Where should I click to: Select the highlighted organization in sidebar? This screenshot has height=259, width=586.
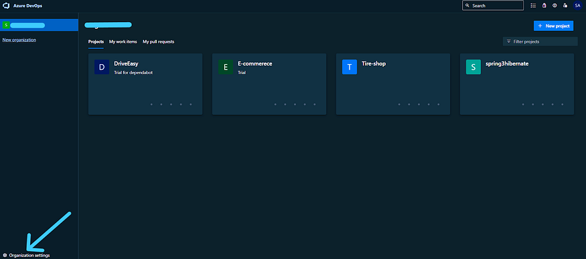(x=39, y=25)
